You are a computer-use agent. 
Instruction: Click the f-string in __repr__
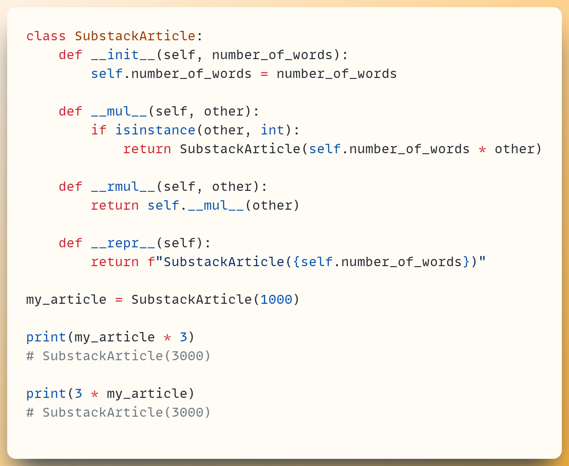[x=314, y=262]
